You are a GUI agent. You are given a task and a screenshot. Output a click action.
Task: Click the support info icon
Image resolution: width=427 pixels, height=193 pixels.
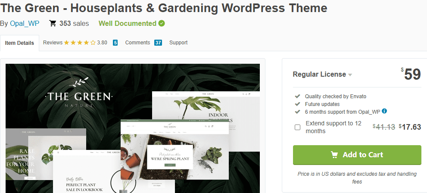tap(384, 111)
